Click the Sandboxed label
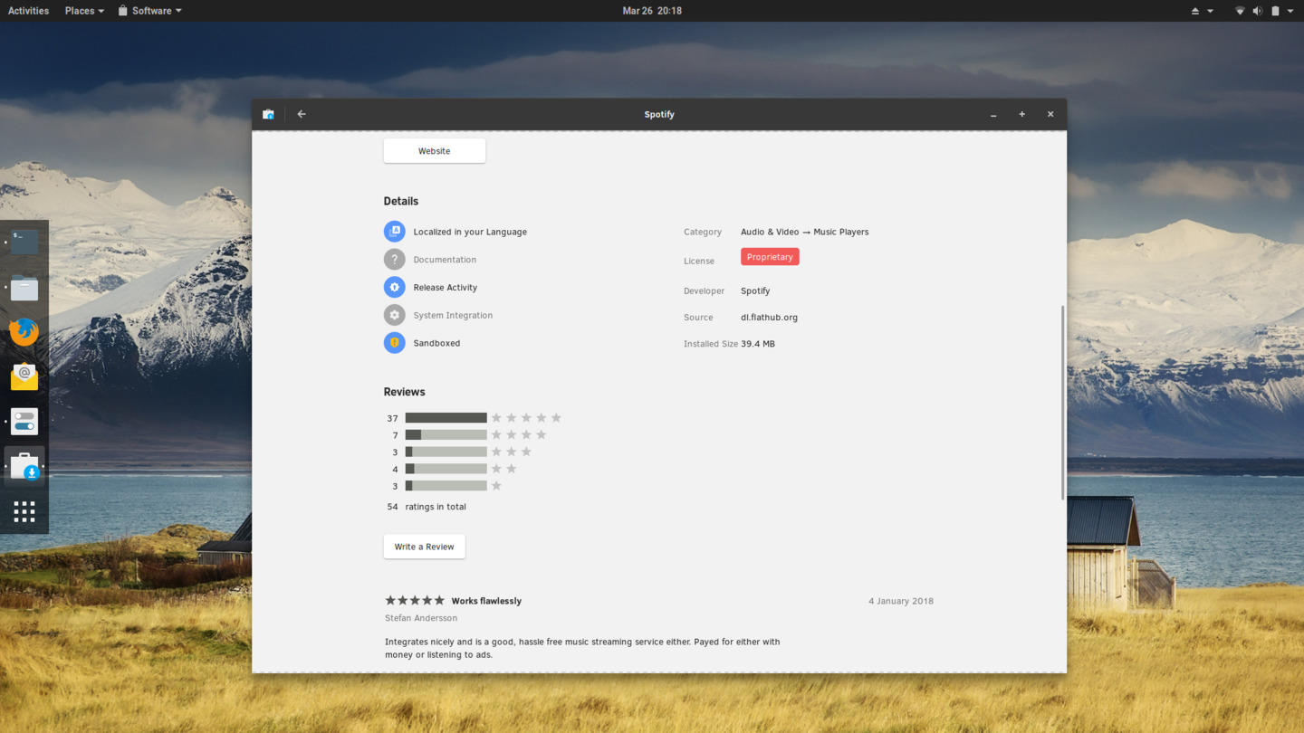Image resolution: width=1304 pixels, height=733 pixels. 436,343
